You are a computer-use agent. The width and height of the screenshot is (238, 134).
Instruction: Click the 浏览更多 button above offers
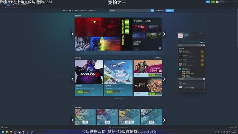[x=158, y=58]
